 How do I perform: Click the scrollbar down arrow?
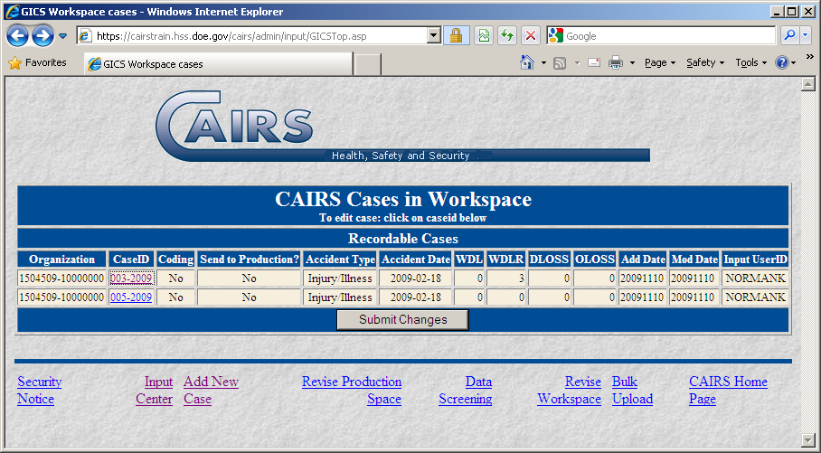(808, 439)
